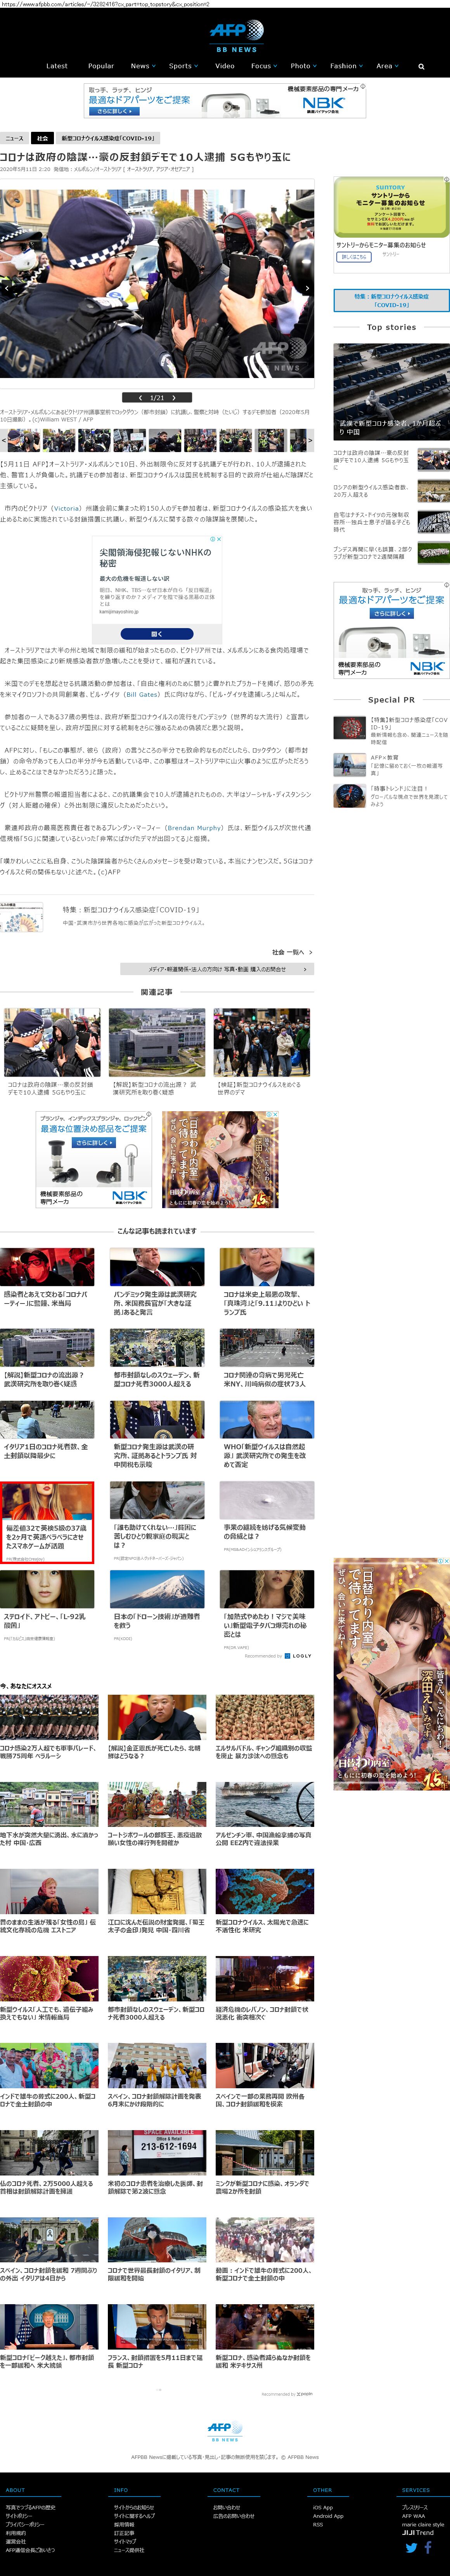Show previous photo with left arrow on main image

[x=6, y=288]
